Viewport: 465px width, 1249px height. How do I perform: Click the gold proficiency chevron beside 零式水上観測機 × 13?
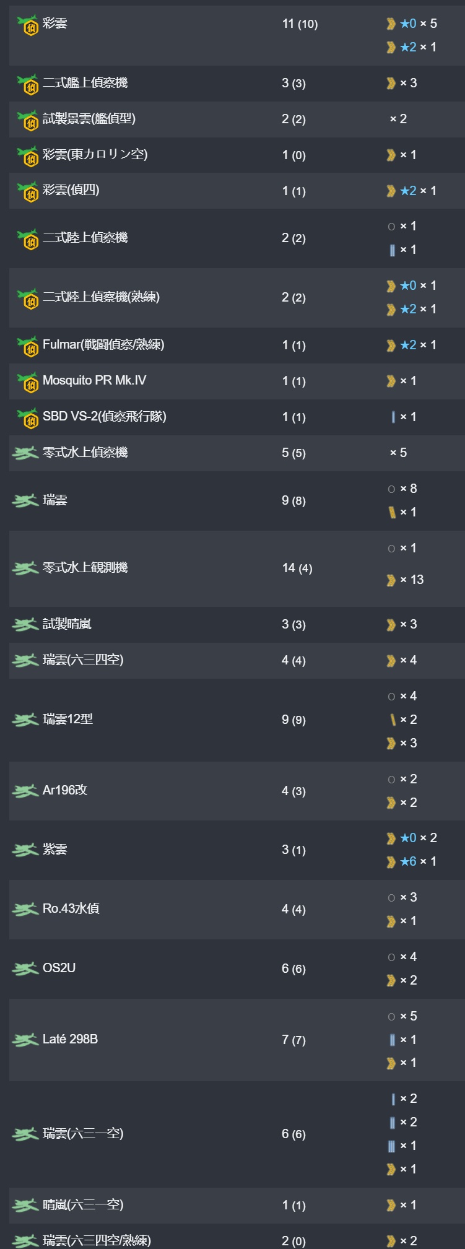pyautogui.click(x=391, y=580)
